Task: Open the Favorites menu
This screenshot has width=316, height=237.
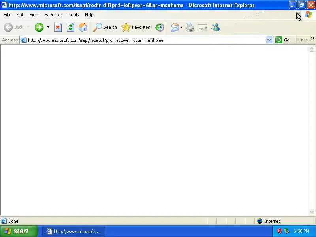Action: pos(54,15)
